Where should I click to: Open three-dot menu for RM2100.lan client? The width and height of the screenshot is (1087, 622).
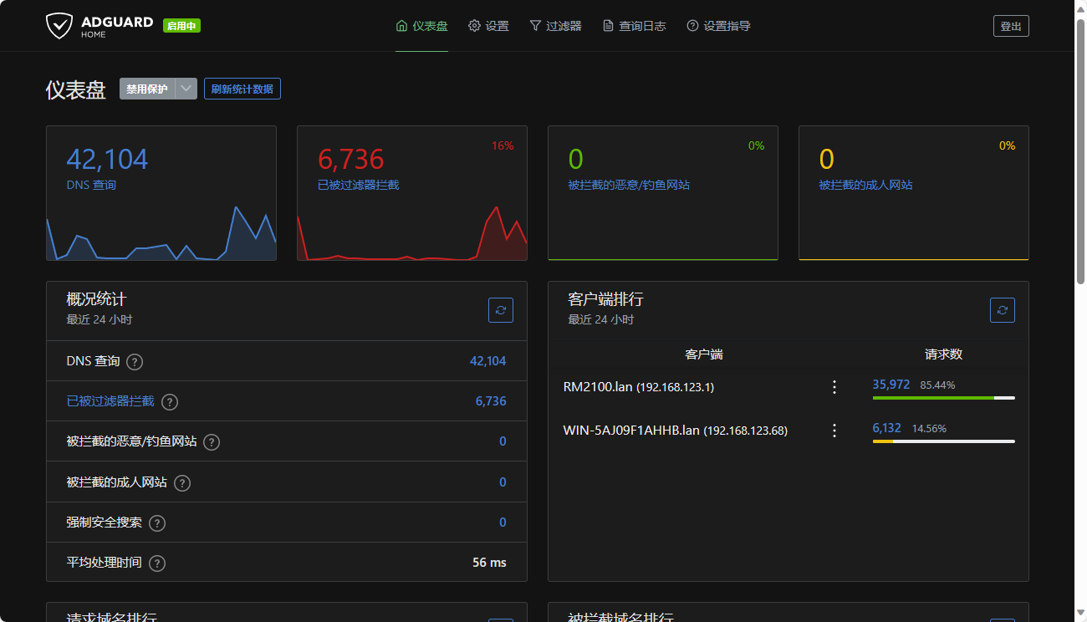(834, 387)
